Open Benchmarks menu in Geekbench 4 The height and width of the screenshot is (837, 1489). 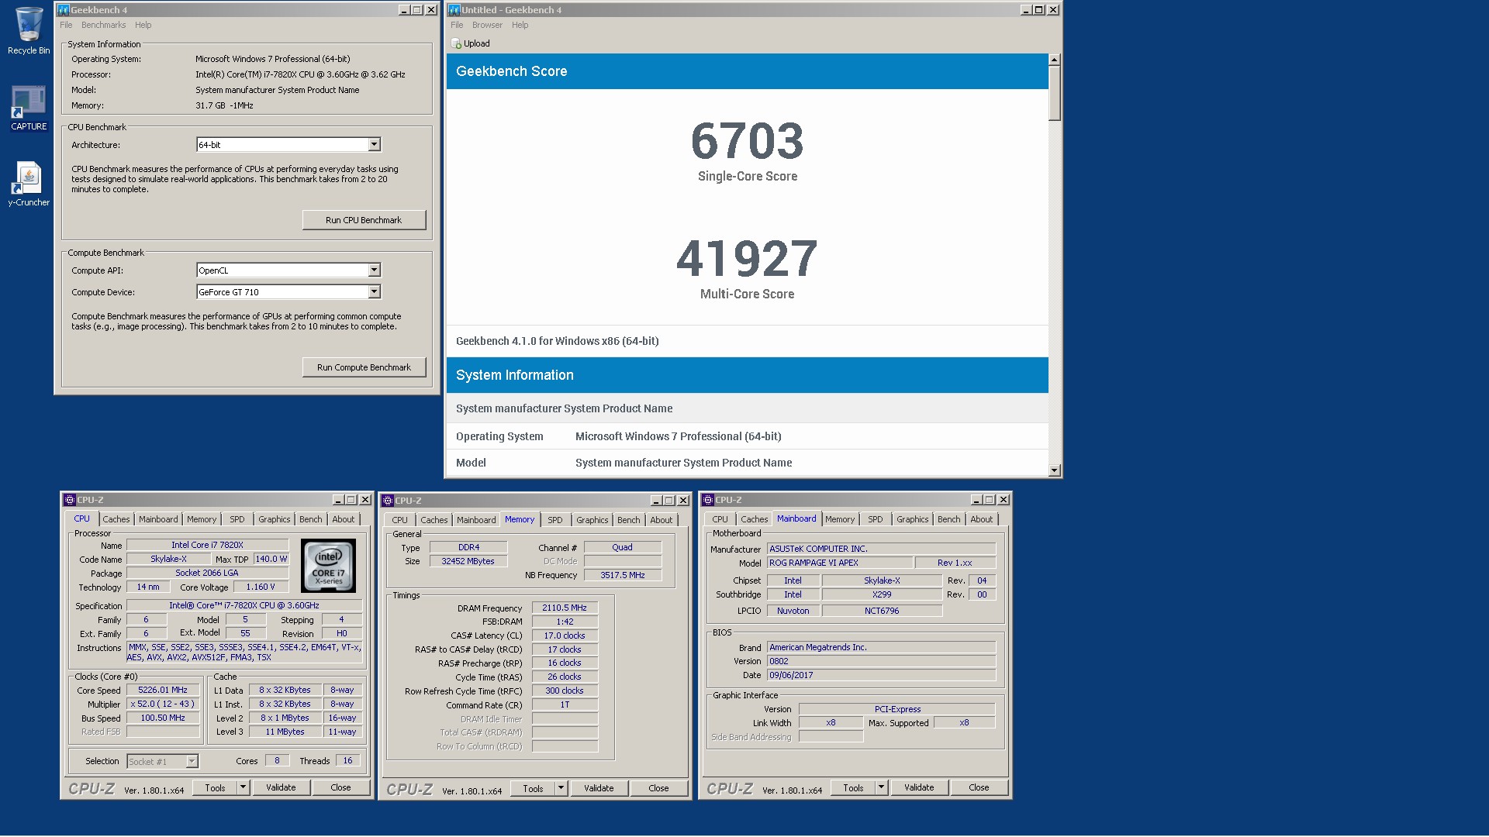pos(103,25)
